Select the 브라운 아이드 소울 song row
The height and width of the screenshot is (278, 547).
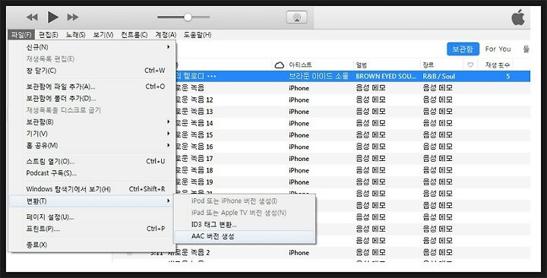(353, 76)
